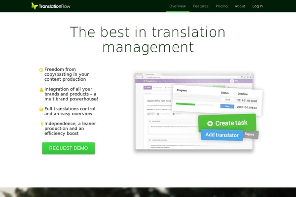Click the Draft status badge

[x=227, y=99]
